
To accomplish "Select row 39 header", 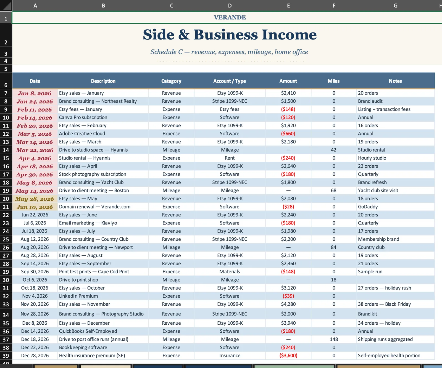I will click(6, 356).
